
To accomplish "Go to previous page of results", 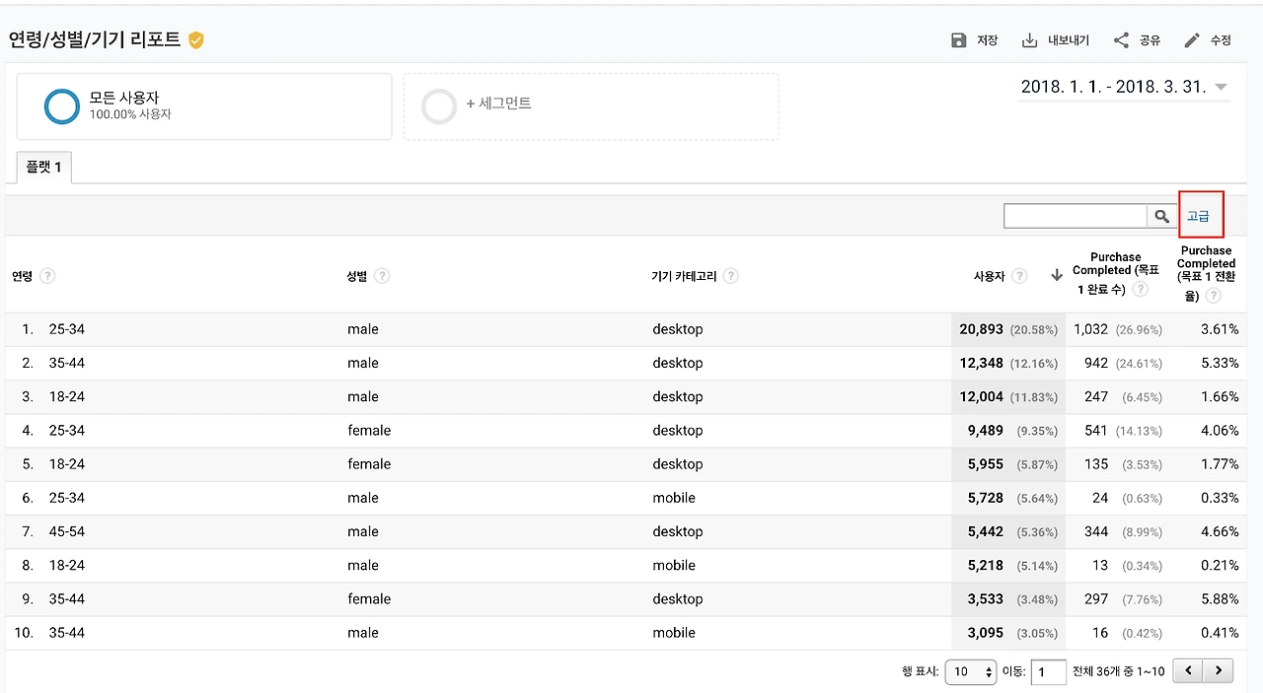I will pos(1188,671).
